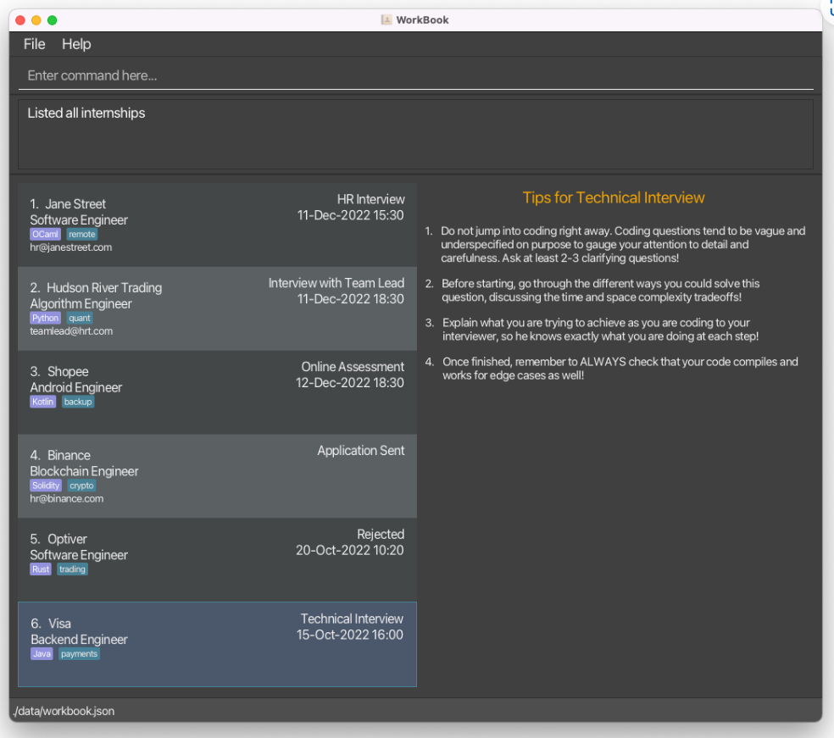Click the crypto tag

click(81, 486)
